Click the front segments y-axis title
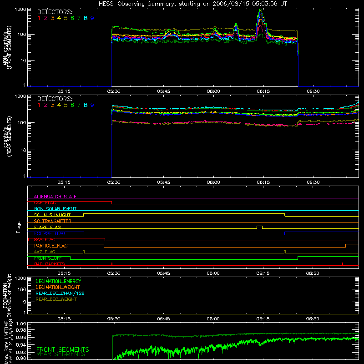Image resolution: width=364 pixels, height=364 pixels. point(7,47)
